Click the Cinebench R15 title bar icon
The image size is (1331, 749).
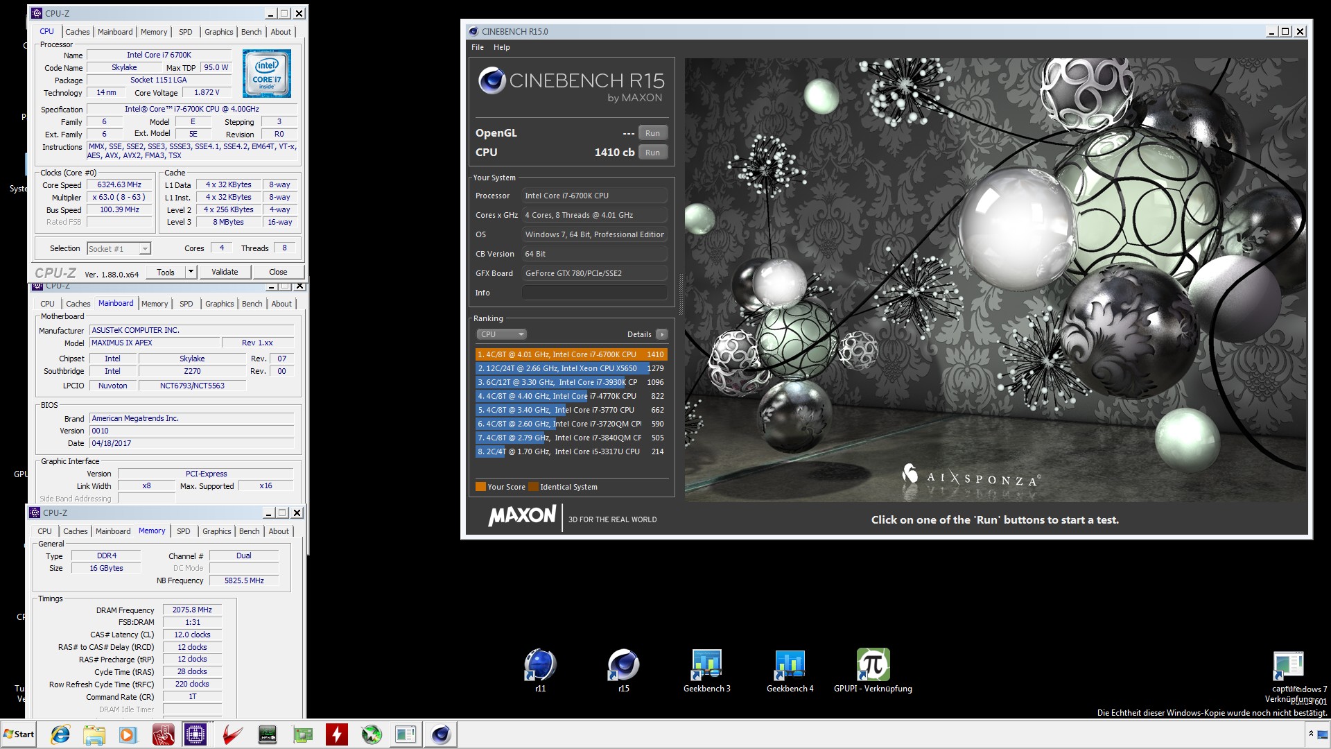pos(473,31)
